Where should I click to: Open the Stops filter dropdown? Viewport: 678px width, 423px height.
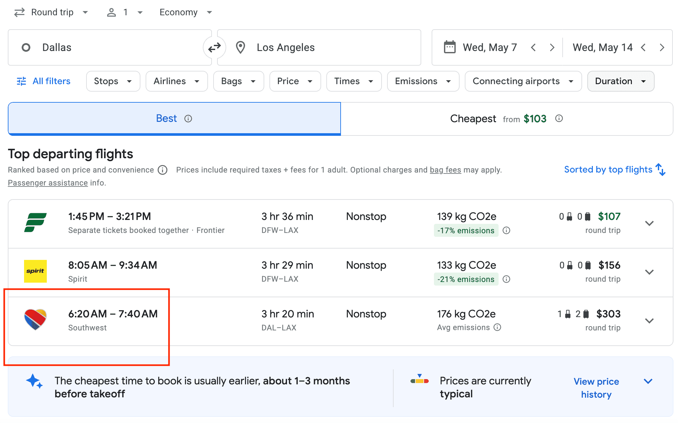[113, 81]
